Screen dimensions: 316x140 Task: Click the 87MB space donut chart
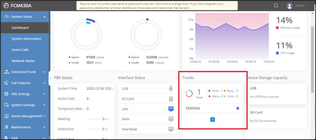click(x=86, y=34)
